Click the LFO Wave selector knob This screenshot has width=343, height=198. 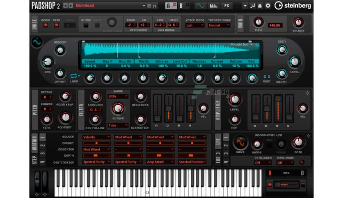point(240,143)
